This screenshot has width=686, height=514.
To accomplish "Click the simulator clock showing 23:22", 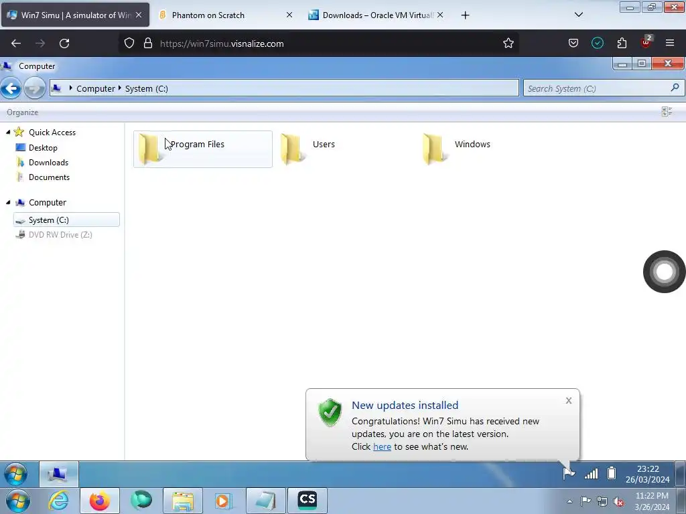I will (x=648, y=474).
